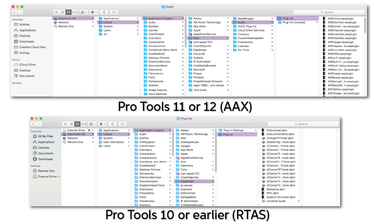Select CustomDataAppMan folder in Audio window
The width and height of the screenshot is (374, 224).
pyautogui.click(x=253, y=38)
